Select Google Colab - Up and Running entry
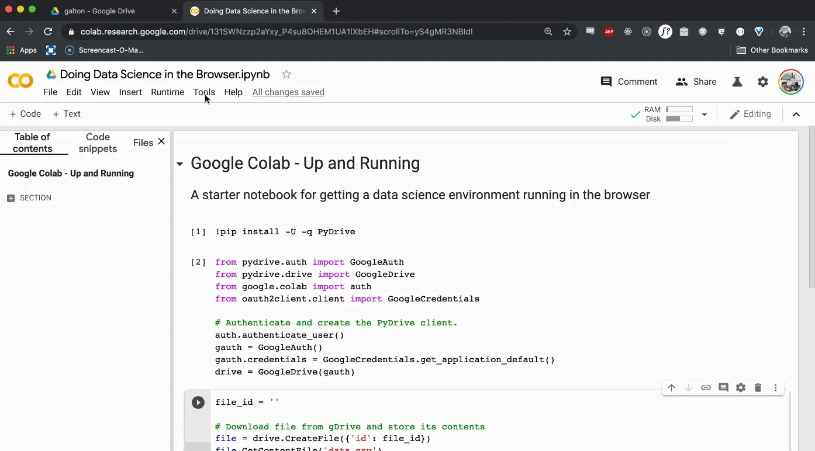The width and height of the screenshot is (815, 451). click(x=71, y=174)
